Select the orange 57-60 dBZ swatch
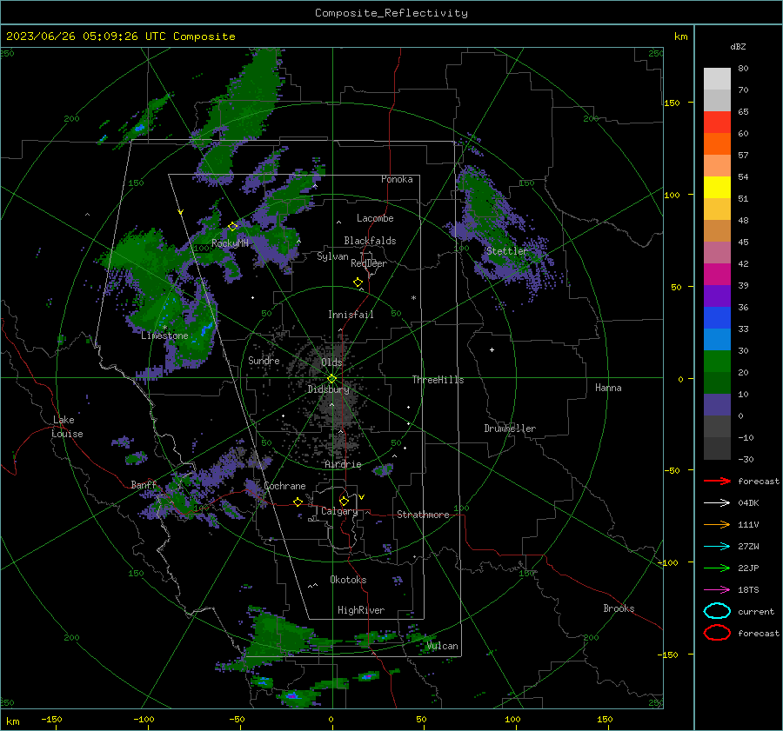Image resolution: width=783 pixels, height=731 pixels. point(717,143)
